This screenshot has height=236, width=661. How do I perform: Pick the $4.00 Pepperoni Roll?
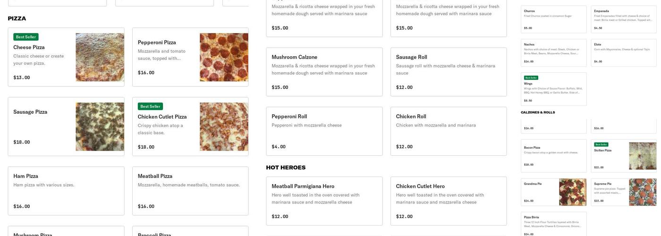324,131
